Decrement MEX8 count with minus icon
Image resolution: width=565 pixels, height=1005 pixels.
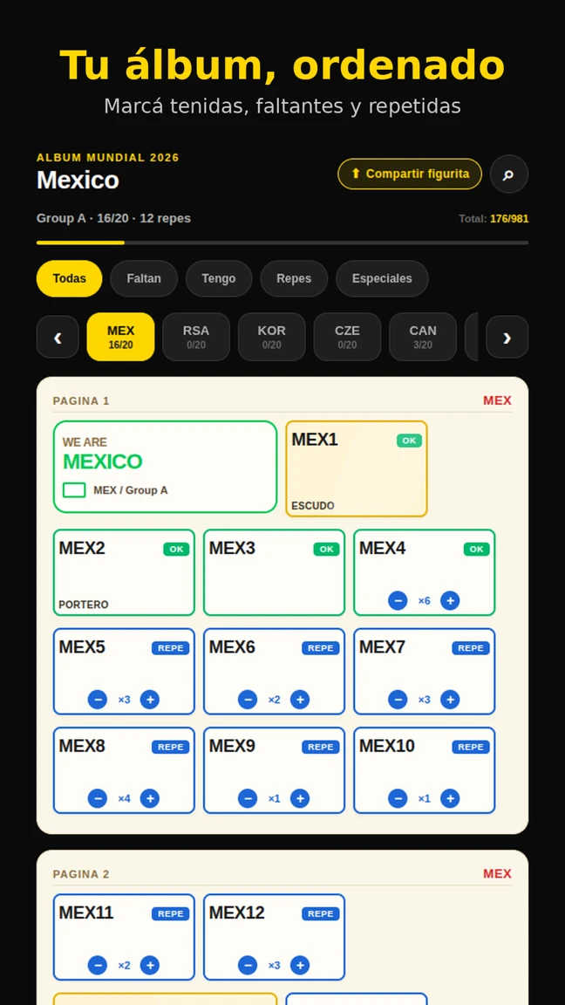pyautogui.click(x=98, y=798)
